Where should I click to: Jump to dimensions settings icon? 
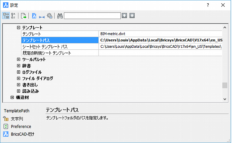tap(42, 17)
